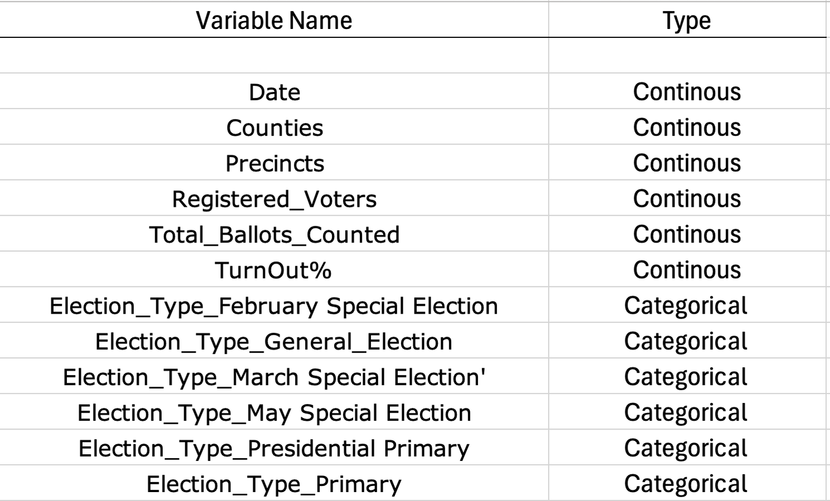Select the Counties cell

click(274, 128)
